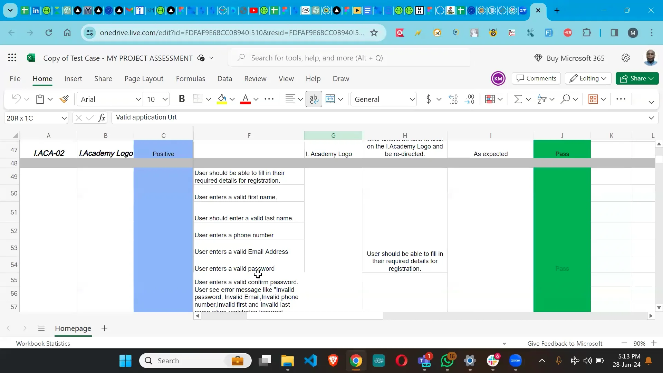Apply the yellow fill color bucket
The image size is (663, 373).
tap(222, 99)
